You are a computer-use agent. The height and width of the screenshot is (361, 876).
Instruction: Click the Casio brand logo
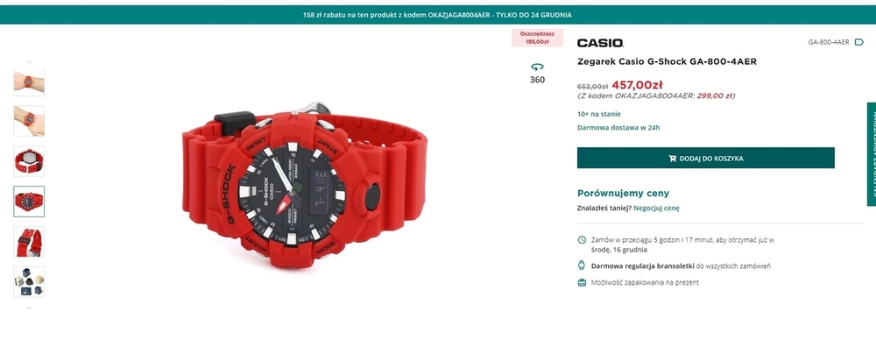[600, 43]
